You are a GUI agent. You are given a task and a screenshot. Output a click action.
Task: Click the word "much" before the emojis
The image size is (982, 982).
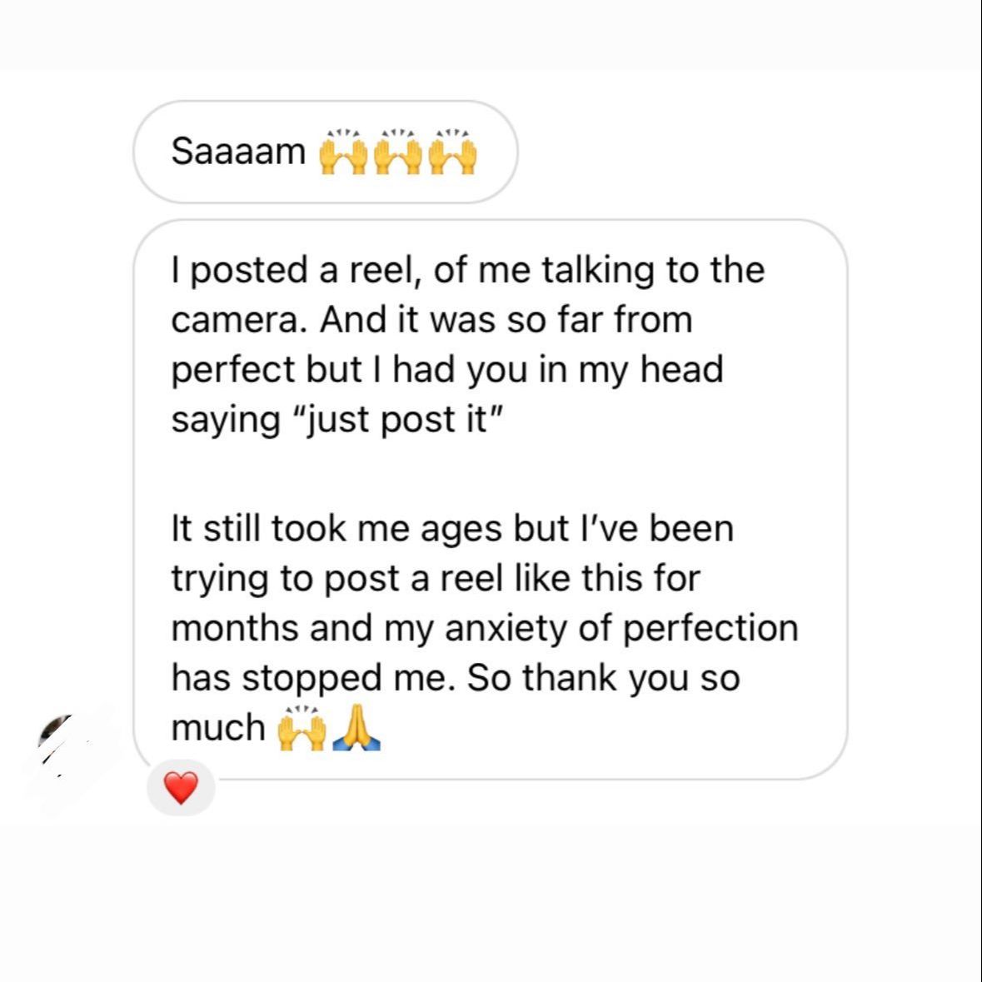[x=217, y=728]
